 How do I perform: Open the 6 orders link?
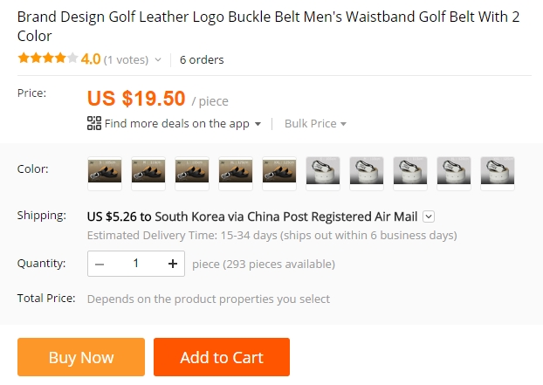(x=202, y=60)
